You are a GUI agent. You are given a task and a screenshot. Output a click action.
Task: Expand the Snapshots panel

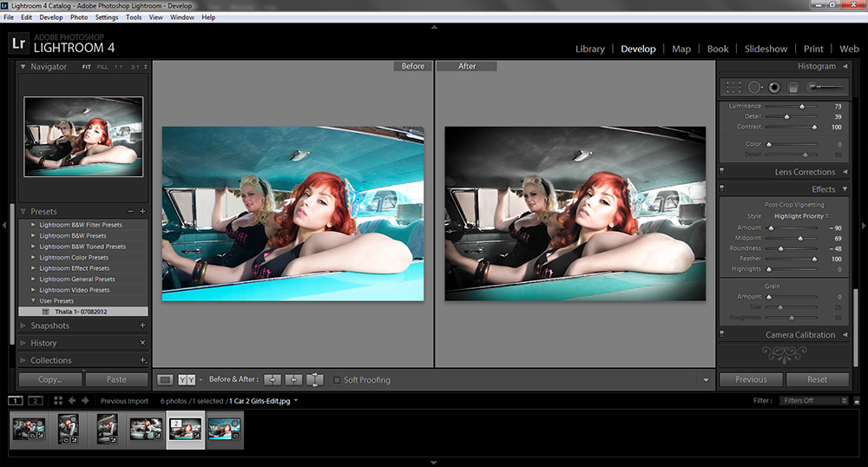(x=23, y=326)
